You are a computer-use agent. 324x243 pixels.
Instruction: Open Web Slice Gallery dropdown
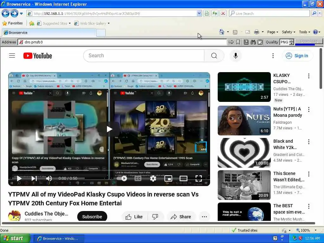click(x=92, y=23)
